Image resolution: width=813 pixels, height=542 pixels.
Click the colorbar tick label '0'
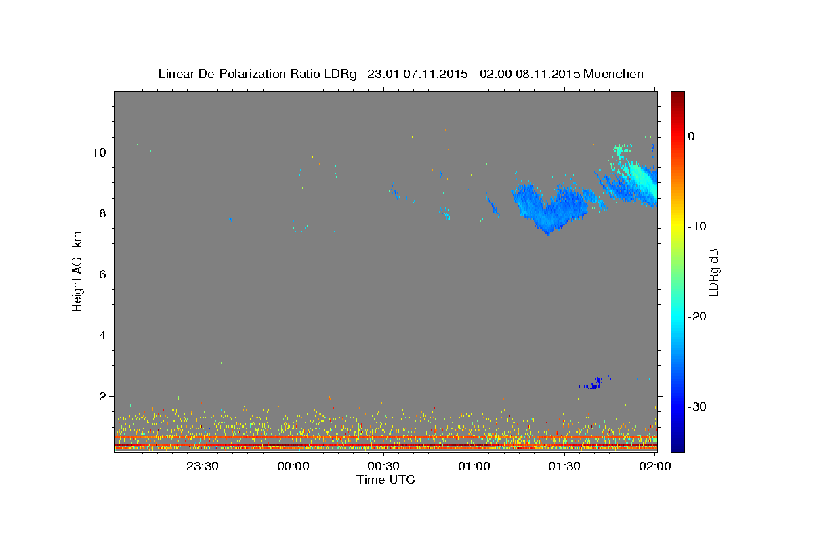(x=692, y=136)
